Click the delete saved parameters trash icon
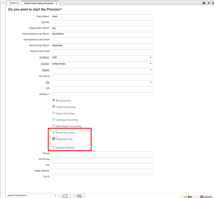214x198 pixels. tap(79, 196)
